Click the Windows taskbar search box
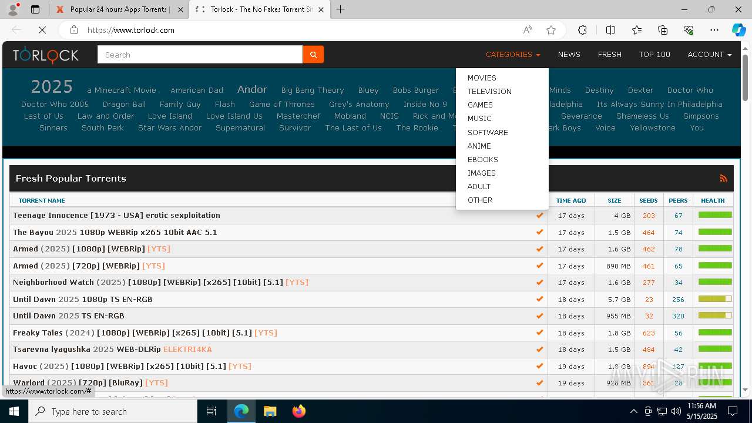 113,411
